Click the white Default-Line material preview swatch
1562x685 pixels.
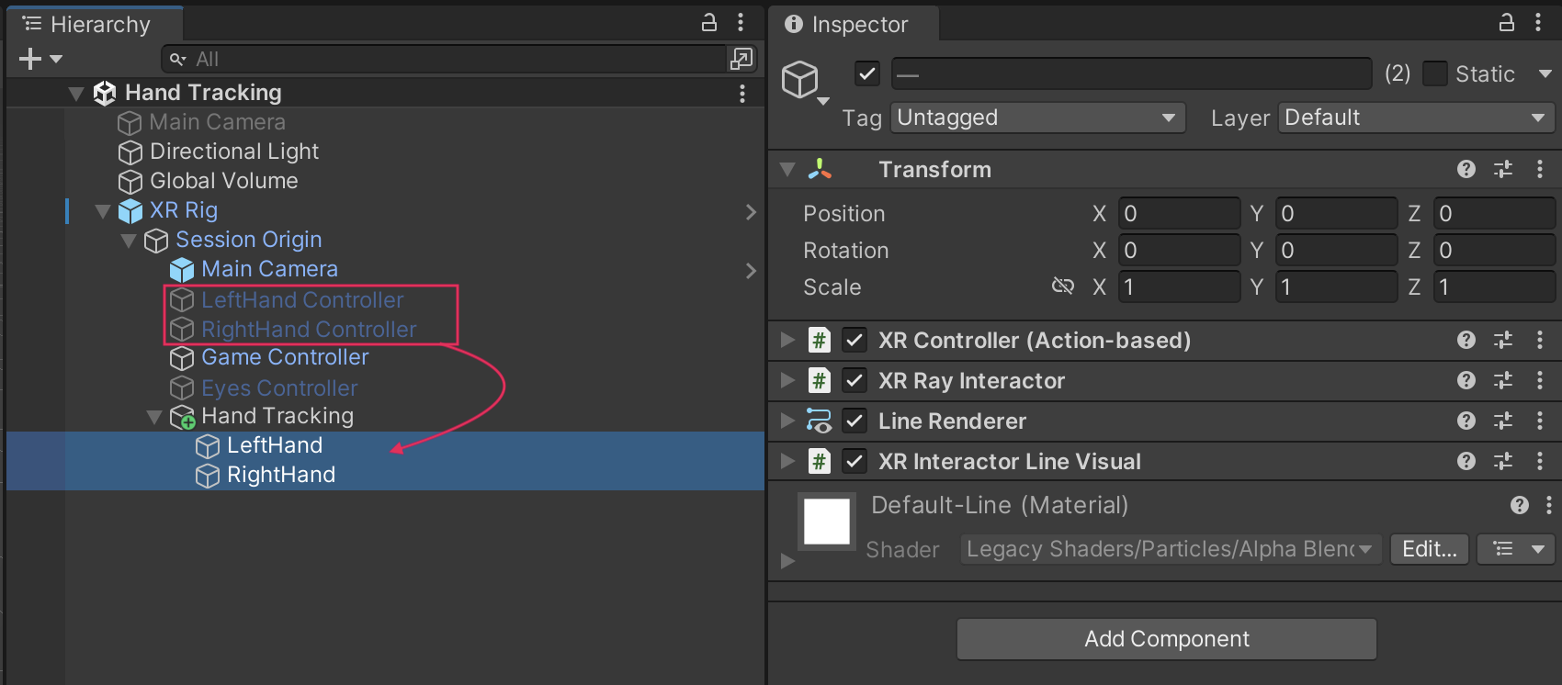click(827, 522)
